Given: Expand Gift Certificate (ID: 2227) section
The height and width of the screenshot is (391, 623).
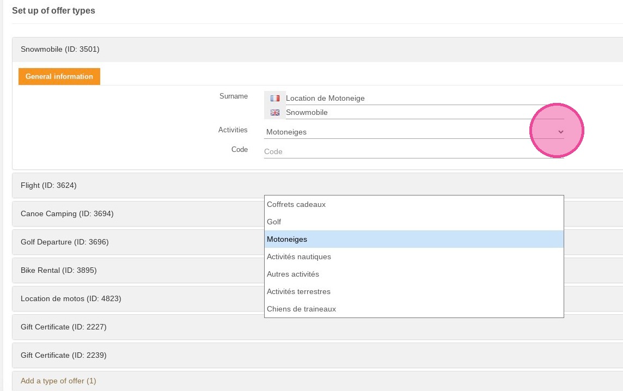Looking at the screenshot, I should (317, 327).
